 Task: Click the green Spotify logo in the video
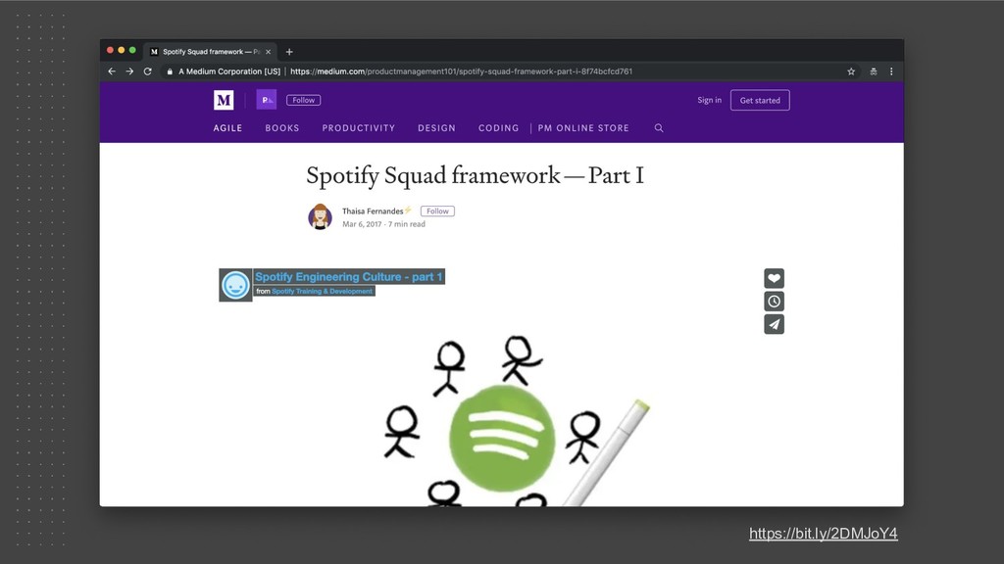point(502,439)
